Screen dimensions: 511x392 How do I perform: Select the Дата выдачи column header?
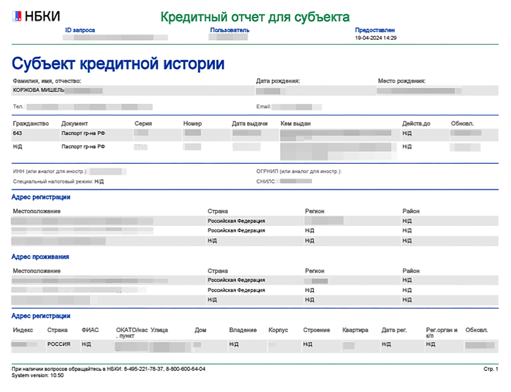pos(249,124)
